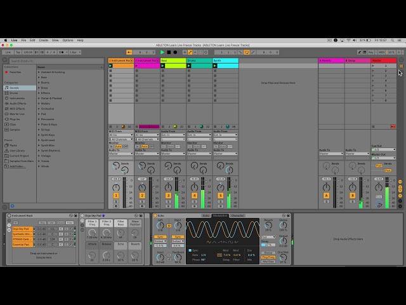Toggle track 1 activator button
The height and width of the screenshot is (305, 406).
(x=116, y=196)
